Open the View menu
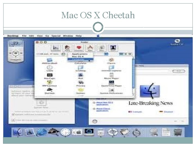This screenshot has width=196, height=147. pos(40,36)
